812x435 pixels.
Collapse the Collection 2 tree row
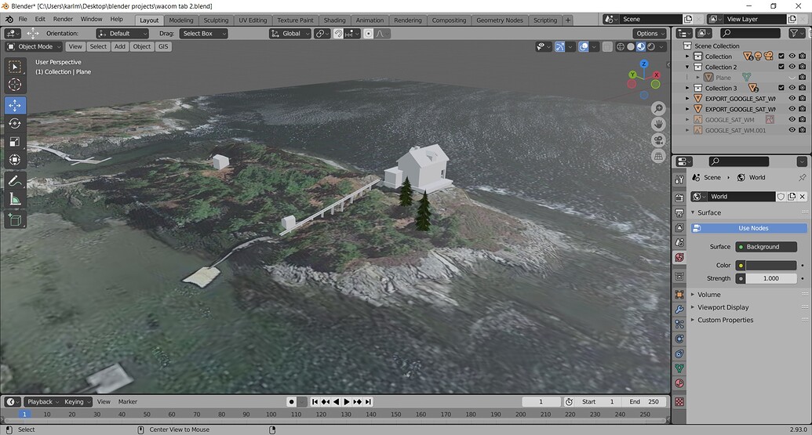coord(687,67)
